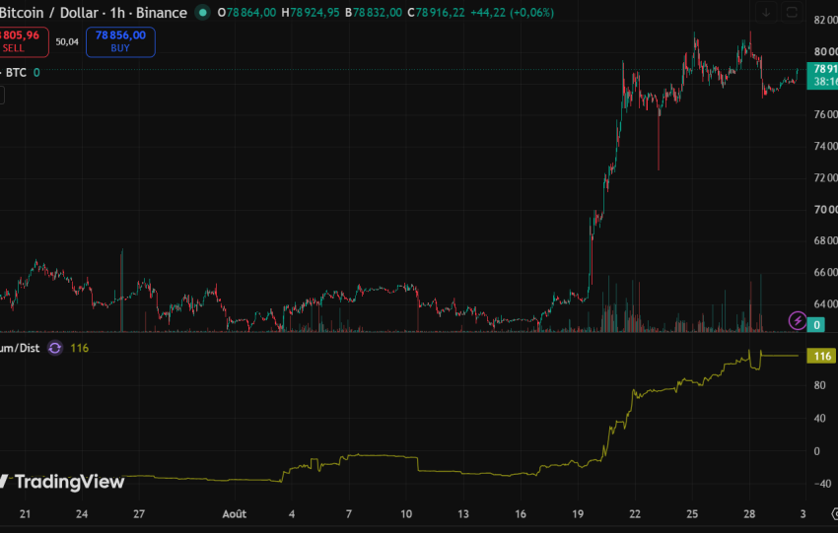Click the BTC volume legend label
The image size is (838, 533).
pos(16,73)
